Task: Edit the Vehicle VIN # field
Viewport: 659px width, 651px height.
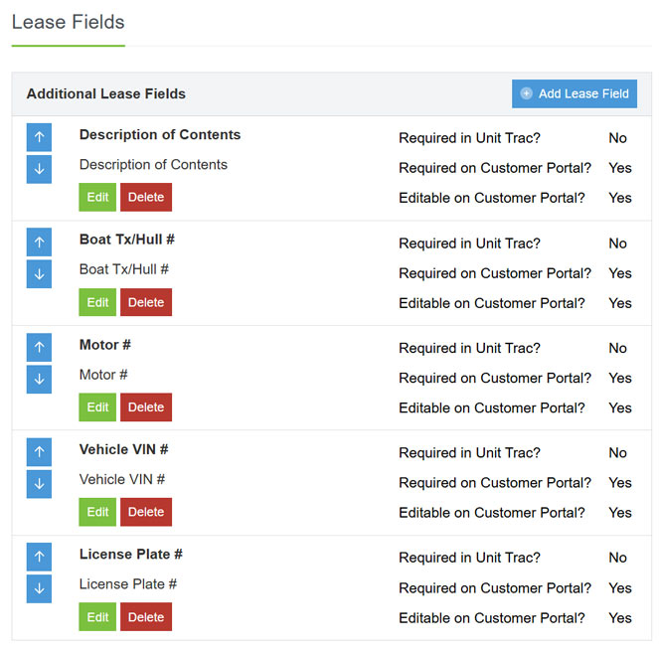Action: click(97, 512)
